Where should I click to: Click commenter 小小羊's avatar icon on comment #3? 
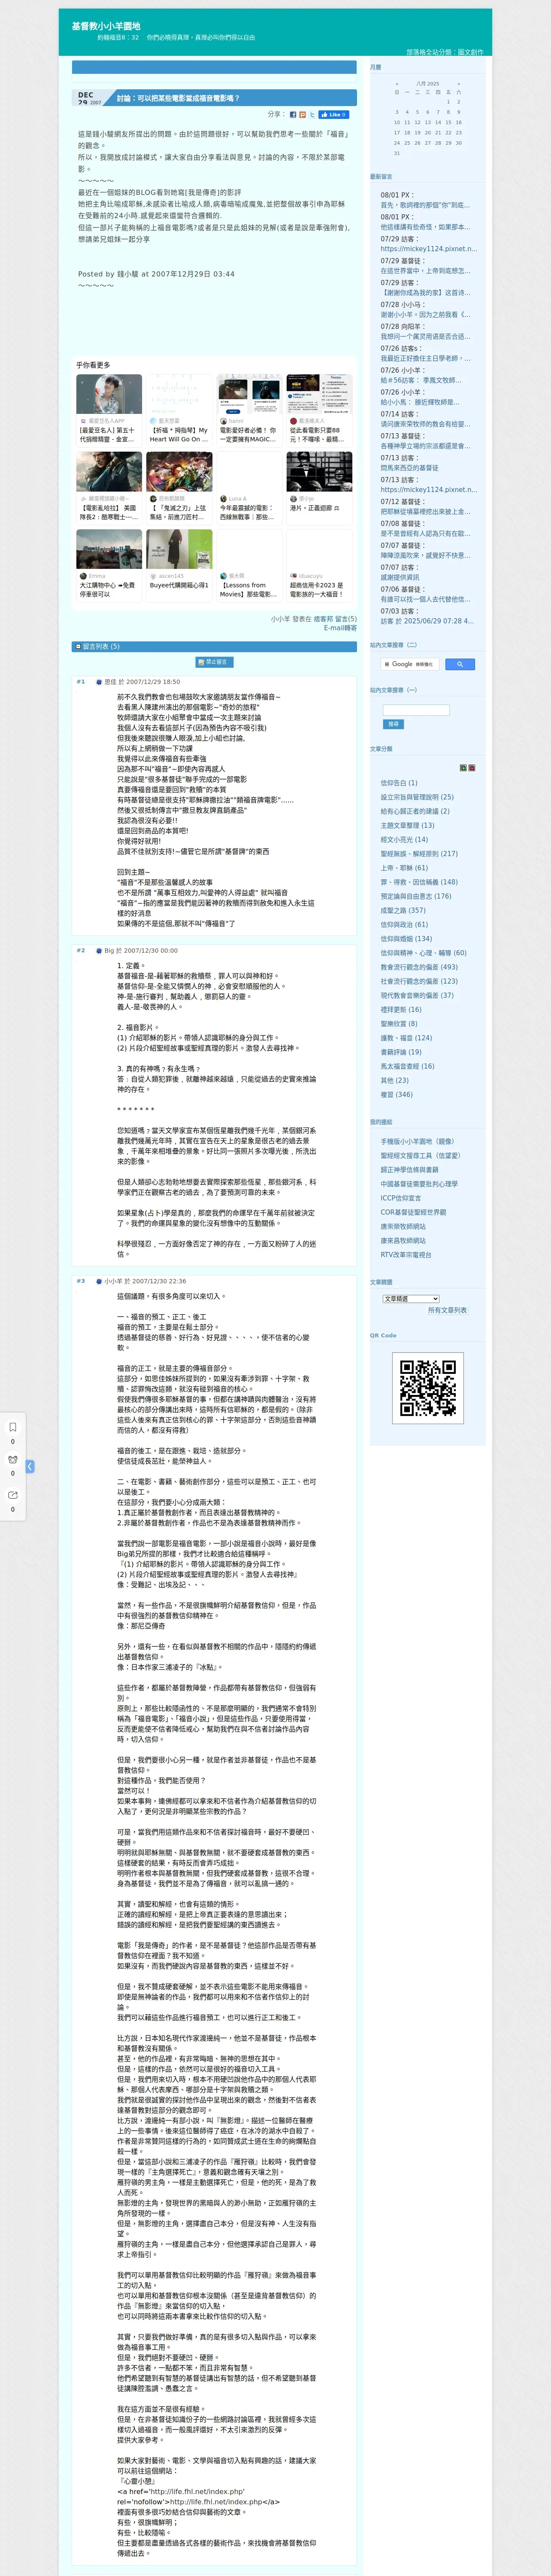[99, 1281]
